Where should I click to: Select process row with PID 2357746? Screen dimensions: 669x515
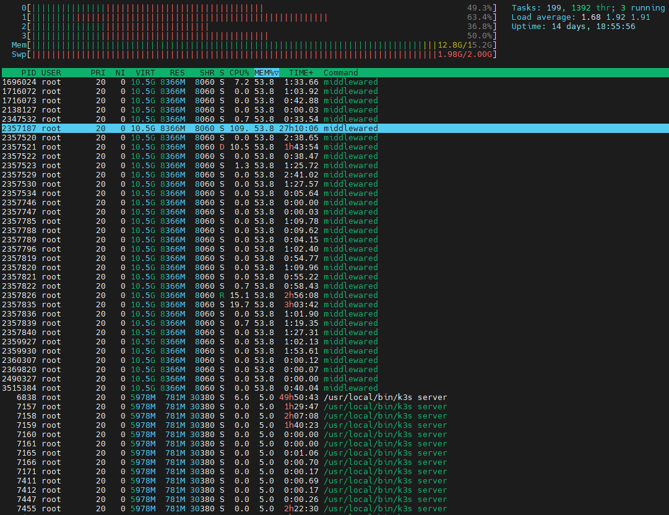coord(334,203)
